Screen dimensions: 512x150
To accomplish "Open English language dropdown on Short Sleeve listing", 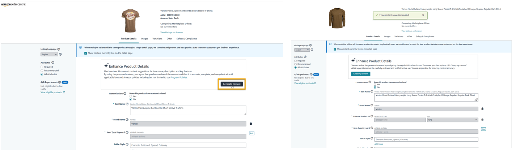I will [49, 54].
